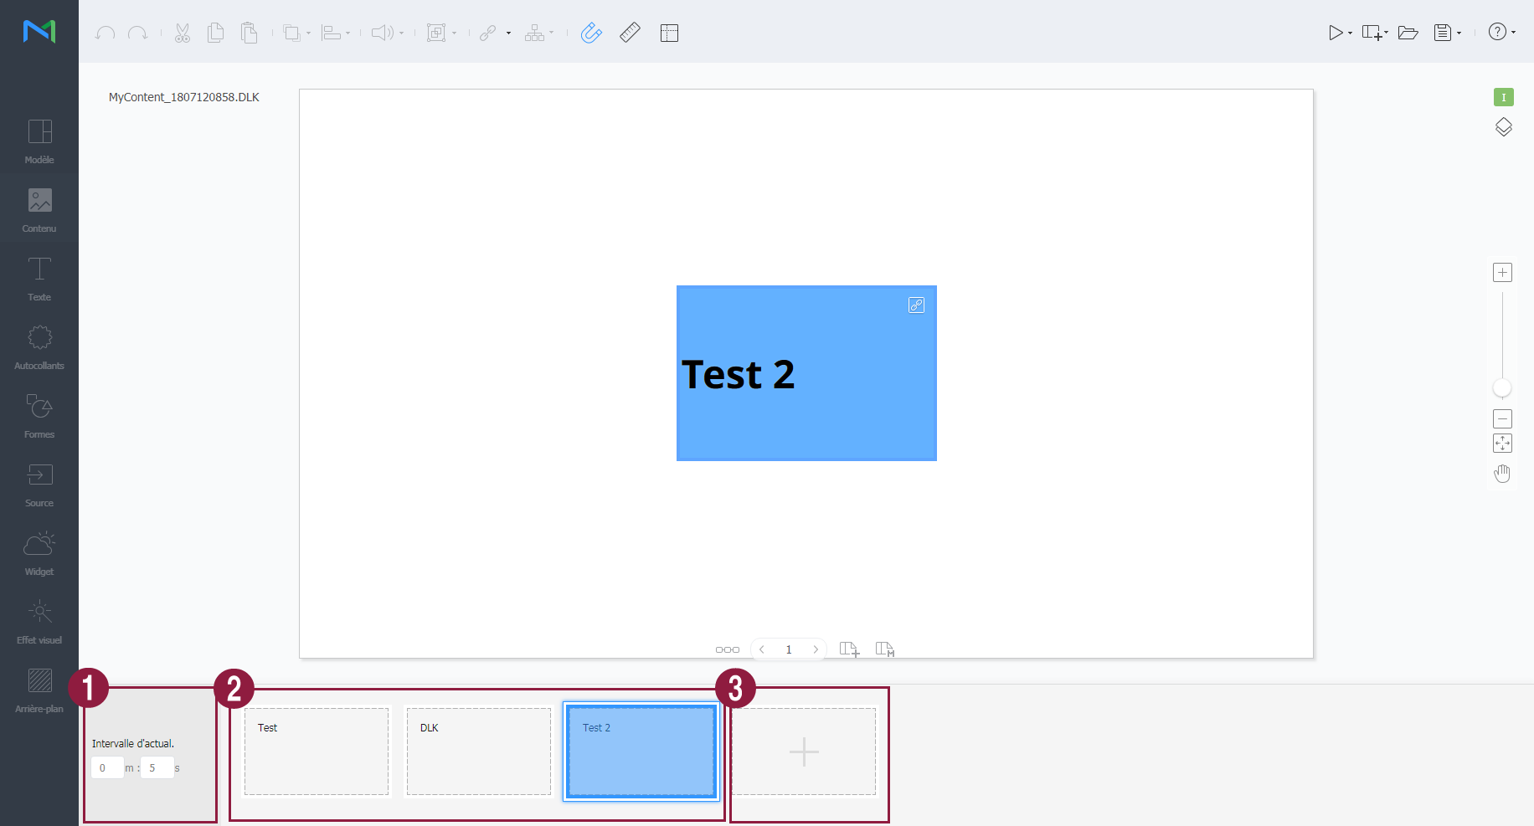Click the zoom in plus button
Screen dimensions: 1534x826
[1502, 273]
